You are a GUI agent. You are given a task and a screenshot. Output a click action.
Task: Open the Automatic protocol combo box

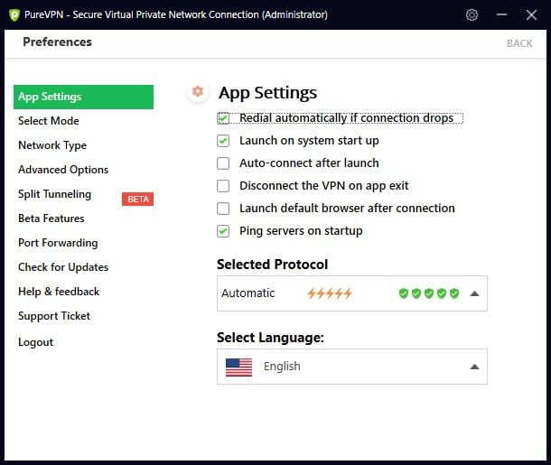pos(352,293)
